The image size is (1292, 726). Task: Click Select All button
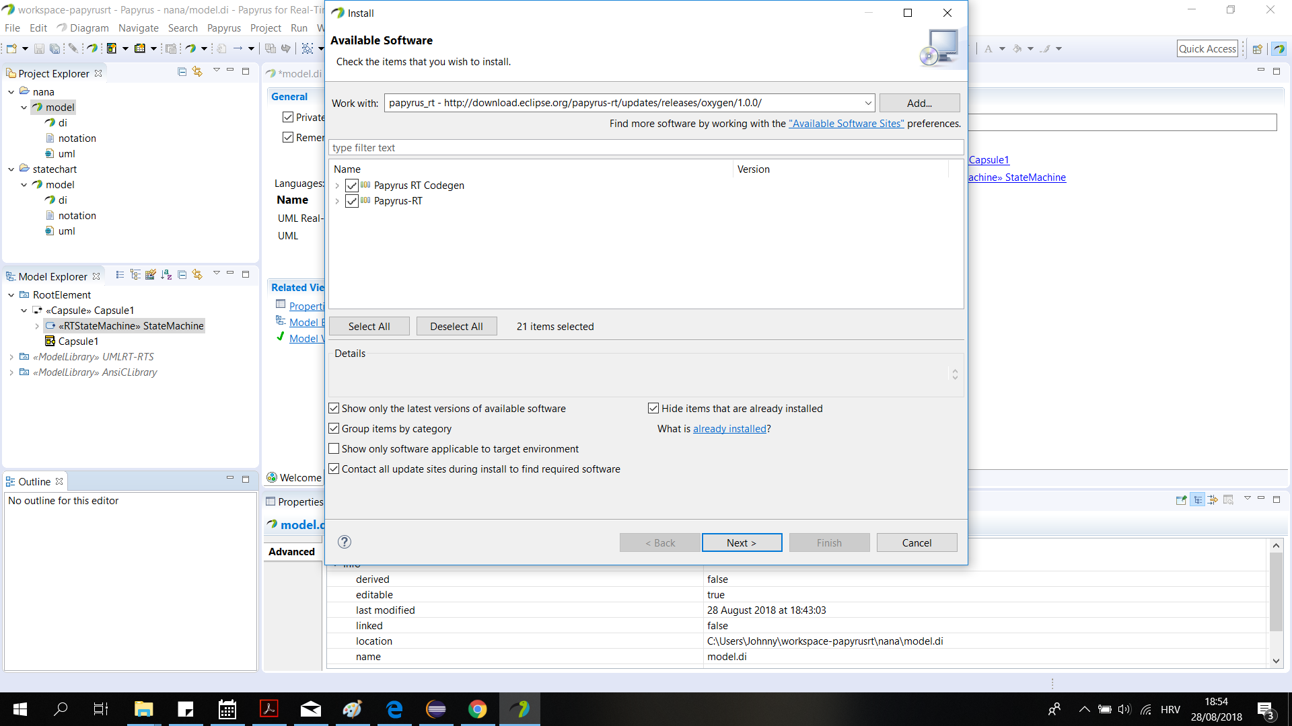pyautogui.click(x=369, y=326)
